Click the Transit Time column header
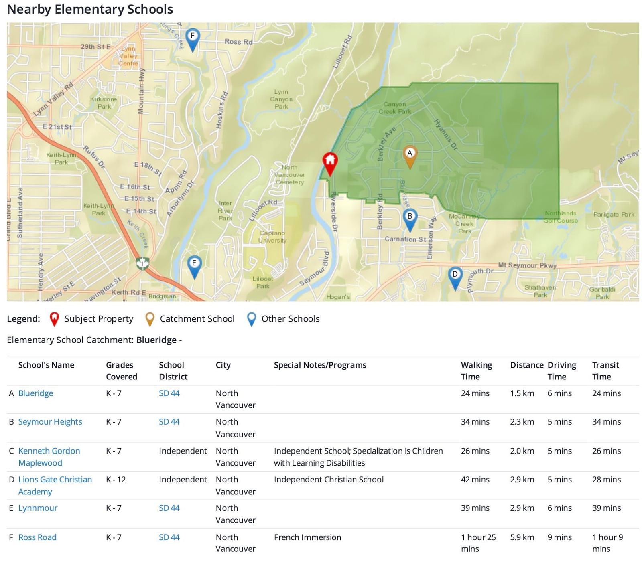Viewport: 642px width, 575px height. [605, 371]
